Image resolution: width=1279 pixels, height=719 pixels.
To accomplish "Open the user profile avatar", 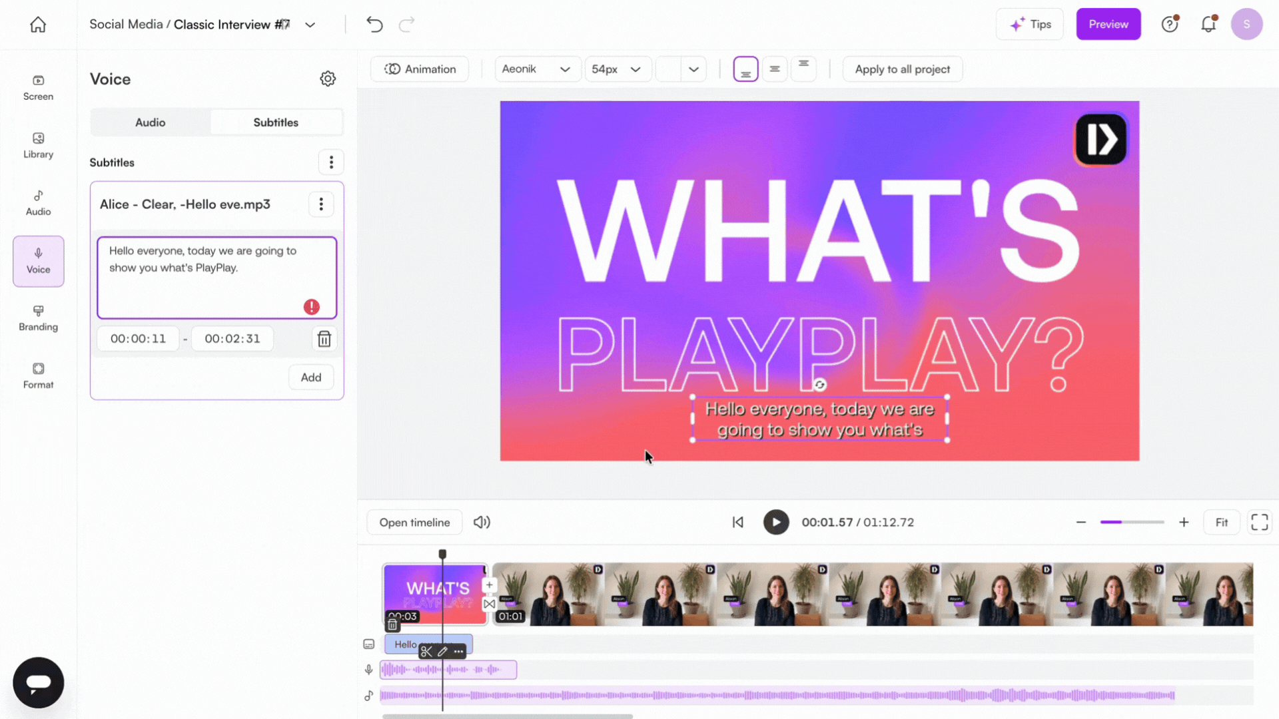I will (1246, 24).
